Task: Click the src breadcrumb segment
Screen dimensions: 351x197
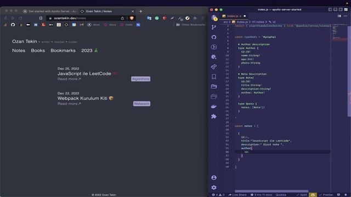Action: coord(225,22)
